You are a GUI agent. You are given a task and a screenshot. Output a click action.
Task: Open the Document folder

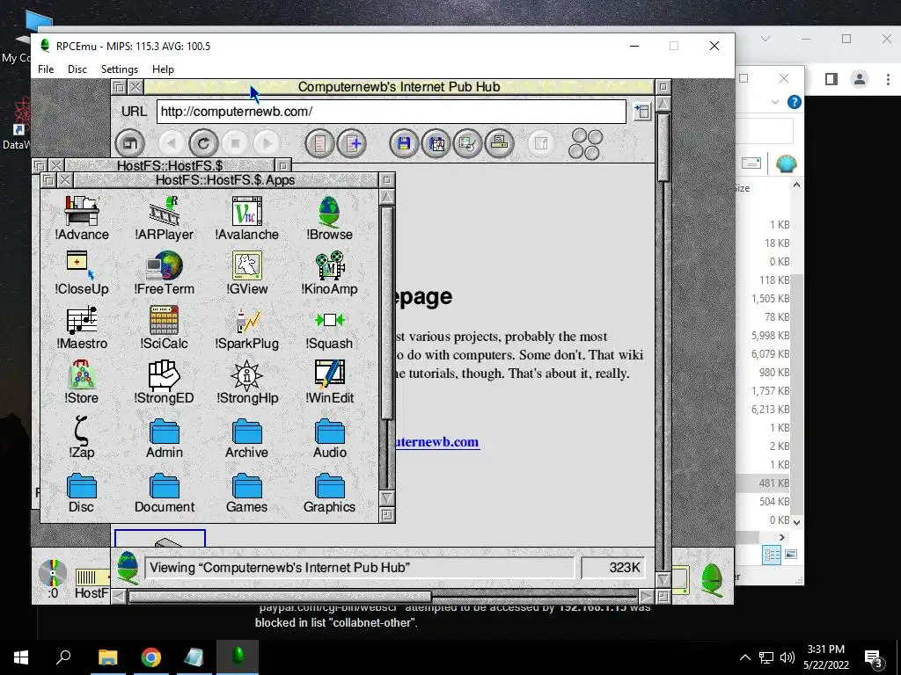tap(165, 492)
